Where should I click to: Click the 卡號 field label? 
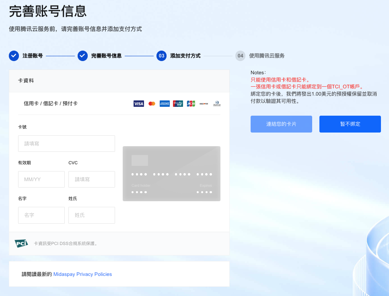pos(23,127)
